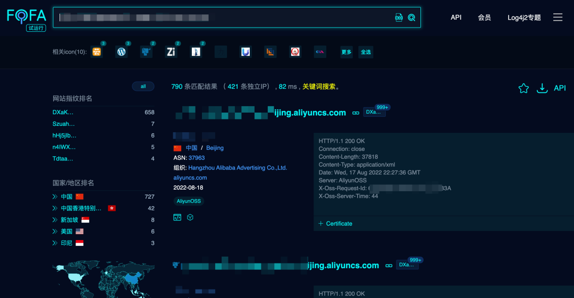The image size is (574, 298).
Task: Click the Beijing city link
Action: [215, 148]
